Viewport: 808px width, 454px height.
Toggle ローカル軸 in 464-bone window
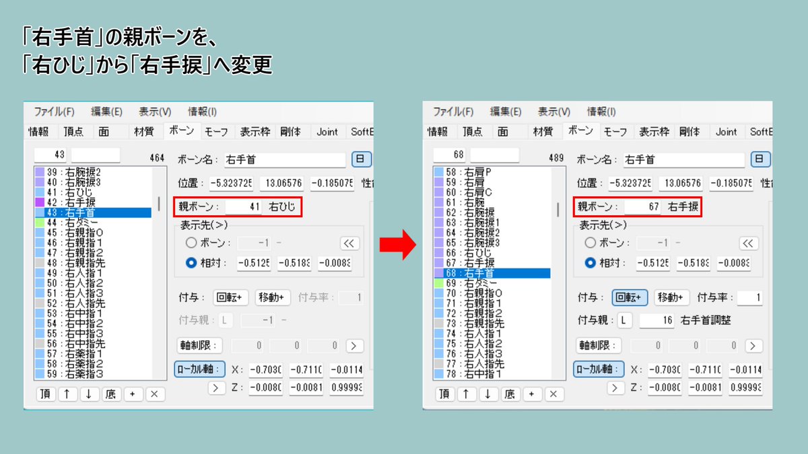tap(199, 369)
